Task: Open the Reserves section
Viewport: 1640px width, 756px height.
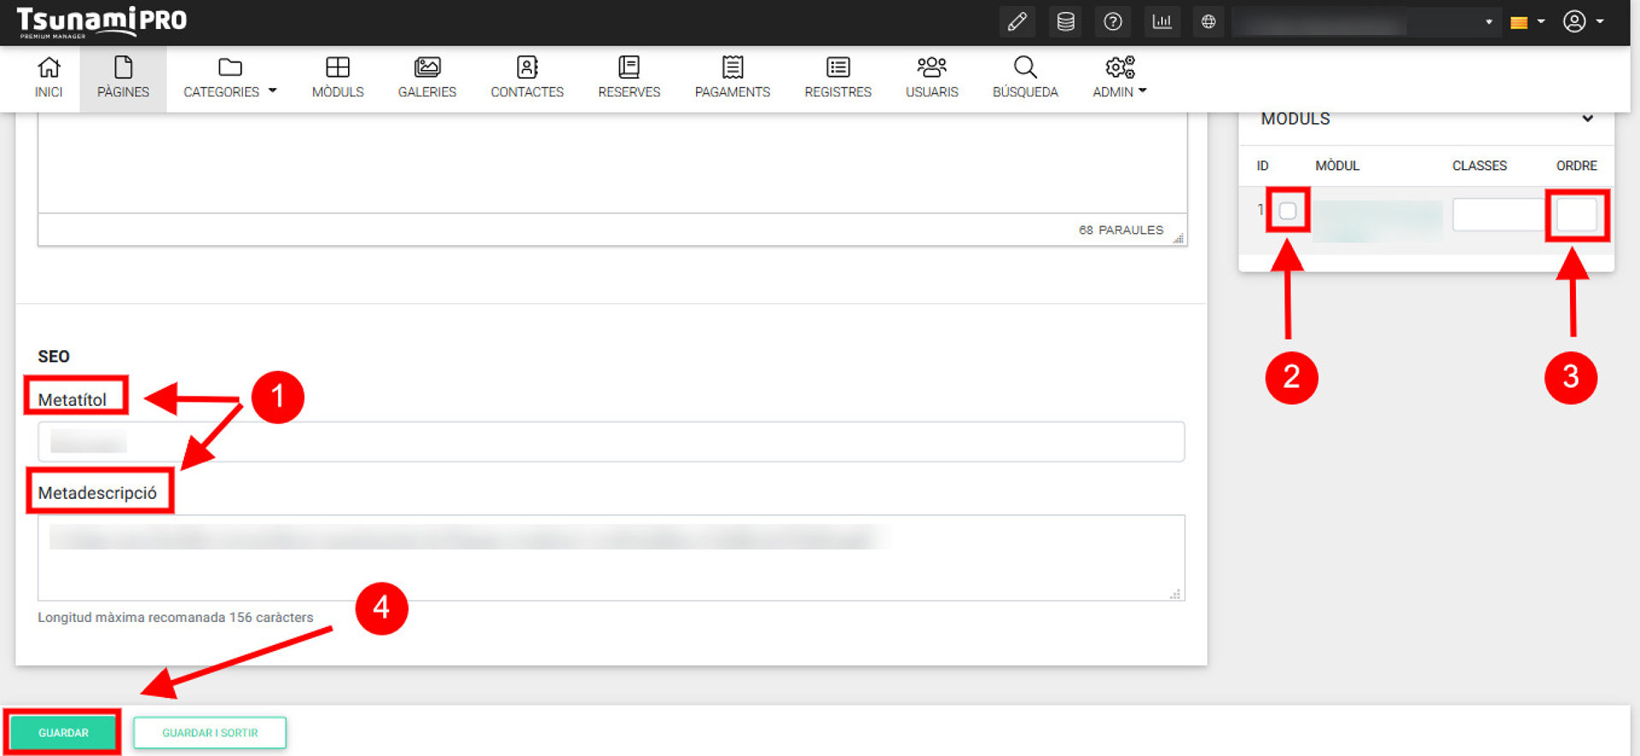Action: [x=628, y=77]
